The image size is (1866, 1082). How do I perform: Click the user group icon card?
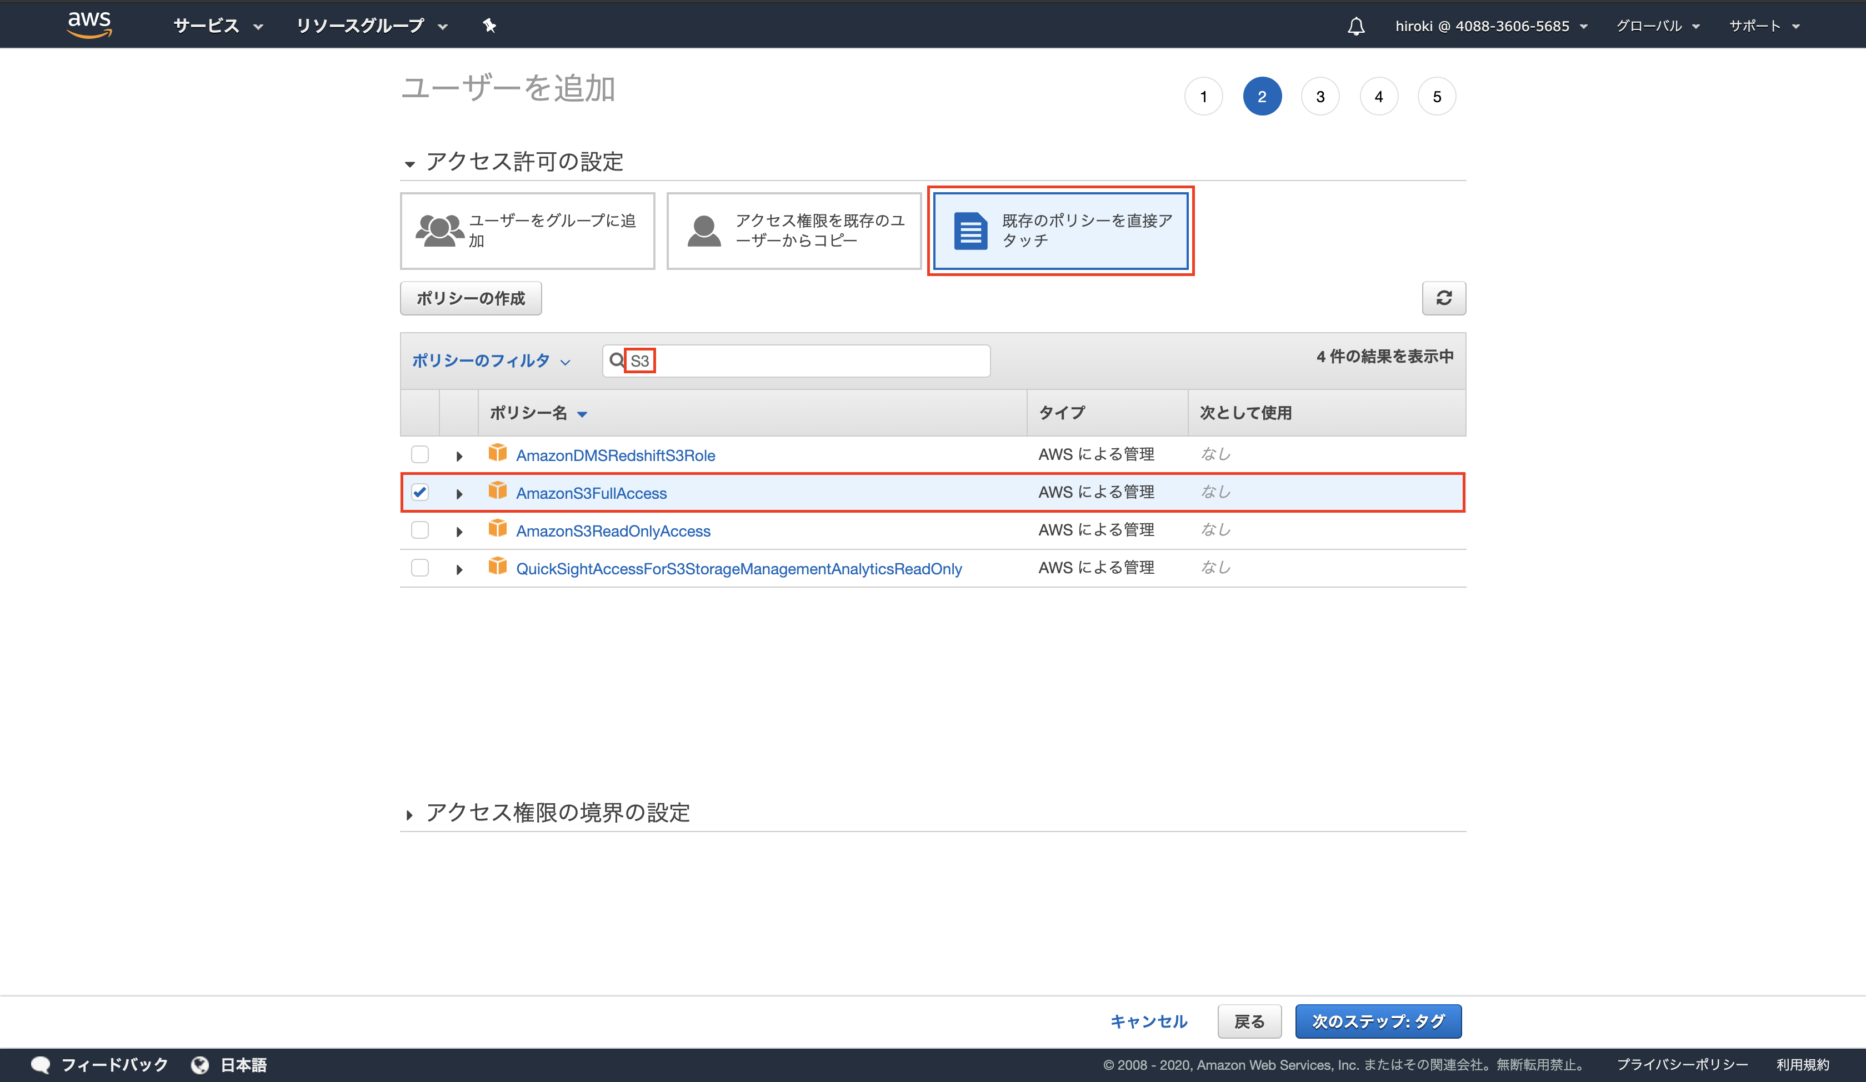440,231
